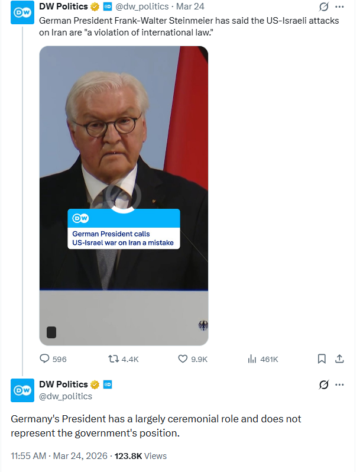Bookmark the DW Politics tweet

click(x=322, y=358)
